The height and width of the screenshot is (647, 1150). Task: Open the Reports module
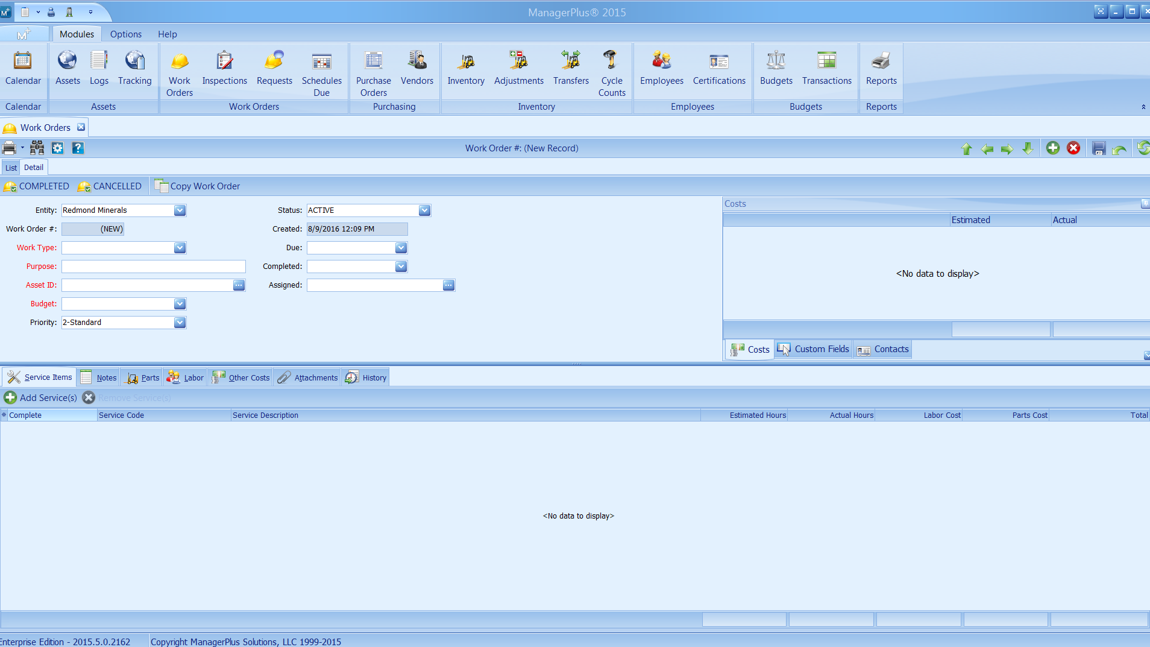click(881, 68)
